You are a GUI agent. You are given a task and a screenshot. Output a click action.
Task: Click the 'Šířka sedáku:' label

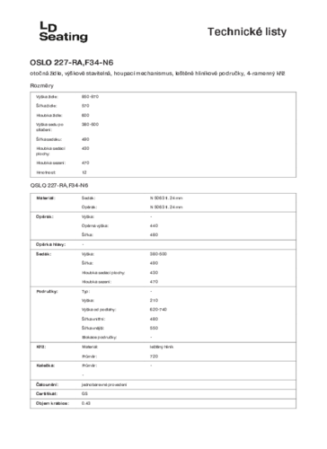[x=49, y=139]
